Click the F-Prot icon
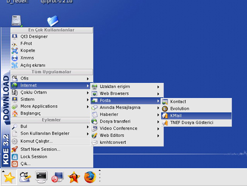This screenshot has width=247, height=186. (15, 44)
